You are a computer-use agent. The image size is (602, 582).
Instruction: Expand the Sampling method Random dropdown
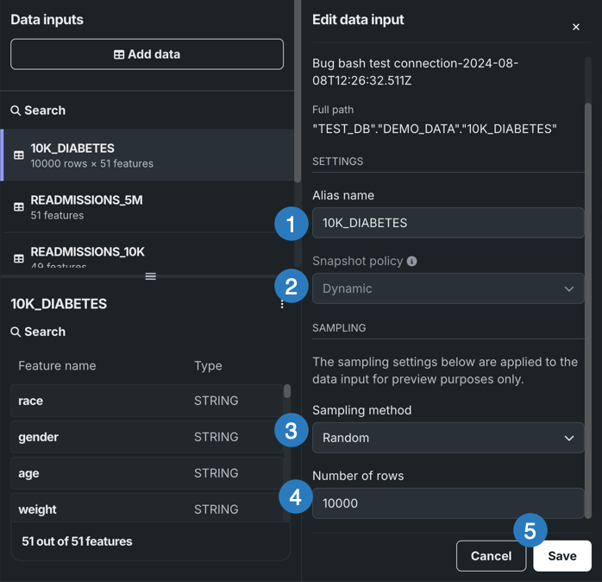pyautogui.click(x=448, y=438)
